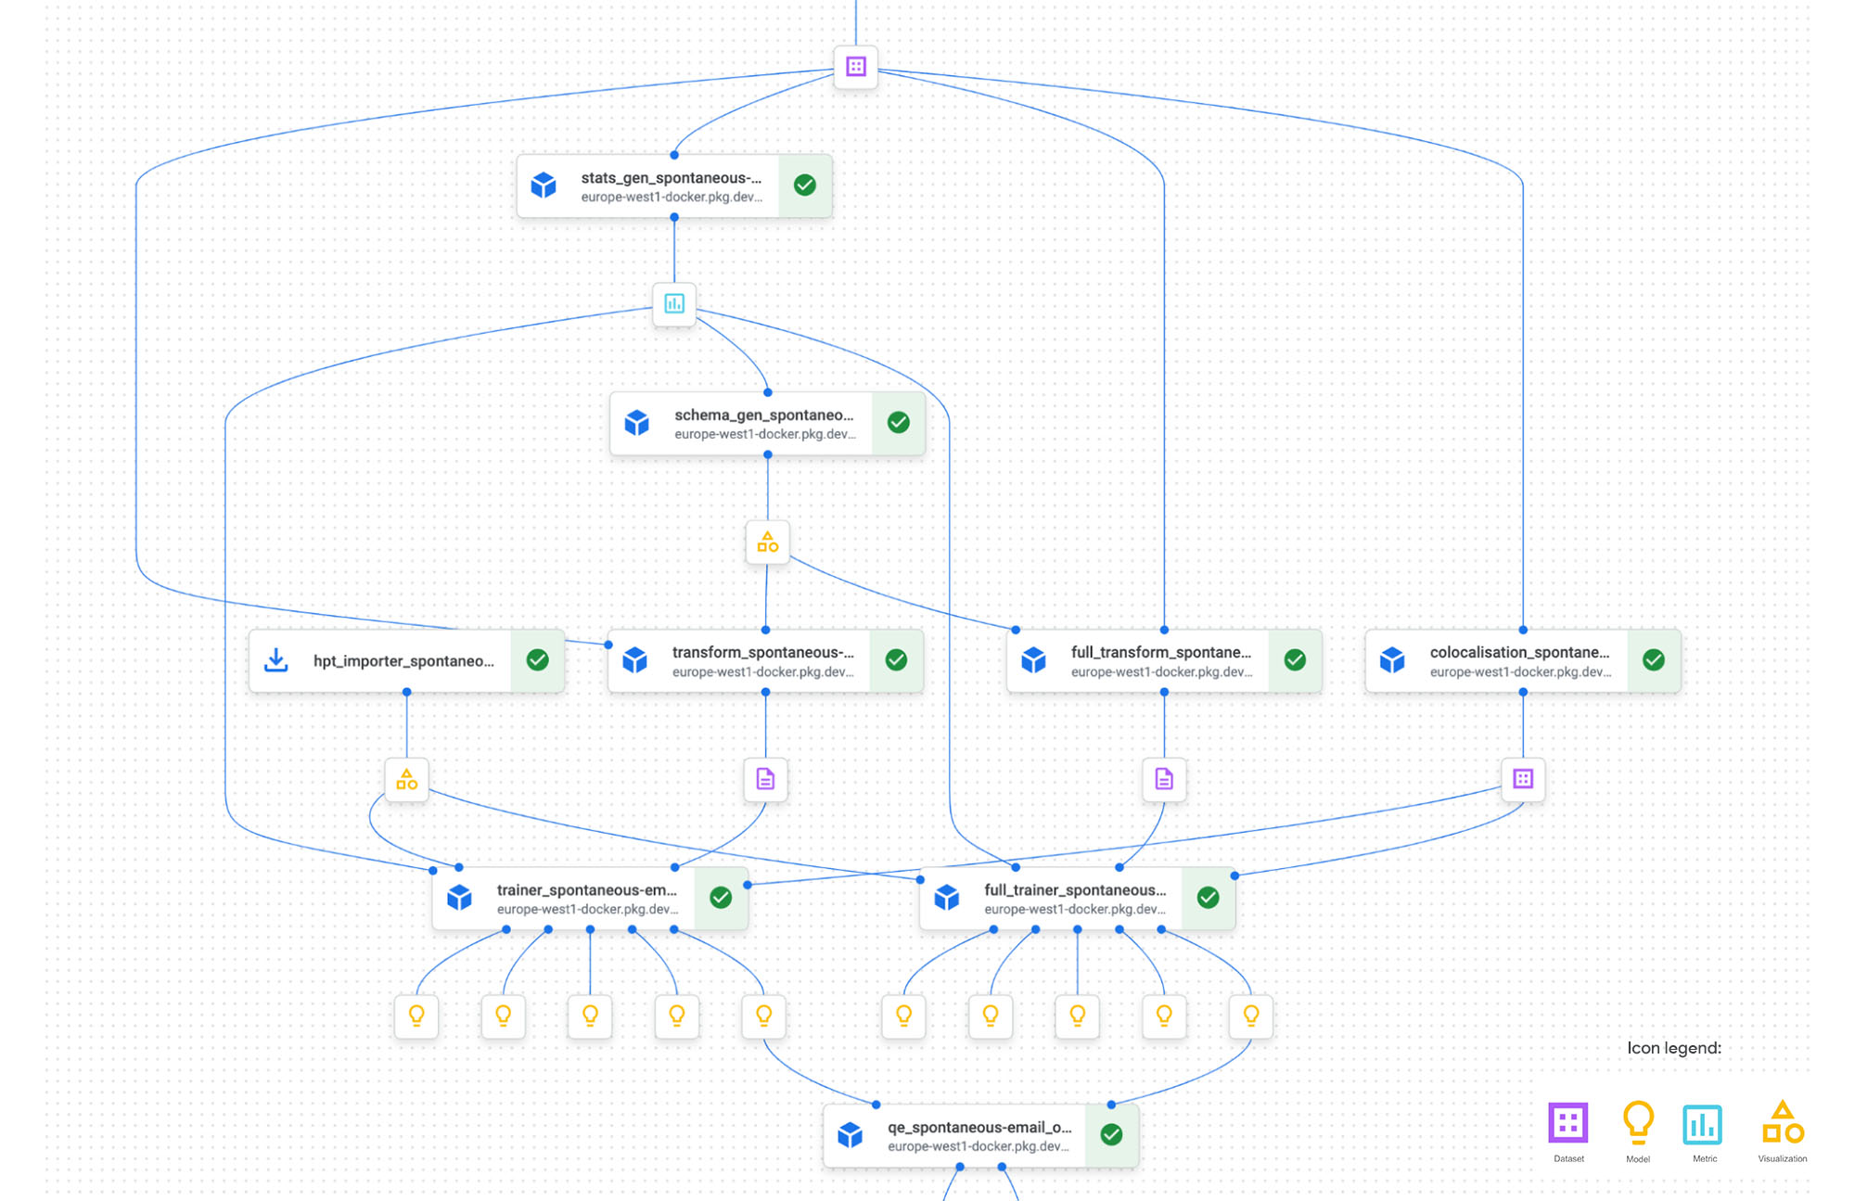Select the Model icon in the legend
The height and width of the screenshot is (1201, 1855).
pos(1639,1121)
